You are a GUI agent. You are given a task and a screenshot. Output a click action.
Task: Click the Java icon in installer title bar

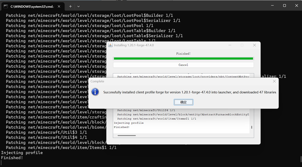(110, 45)
